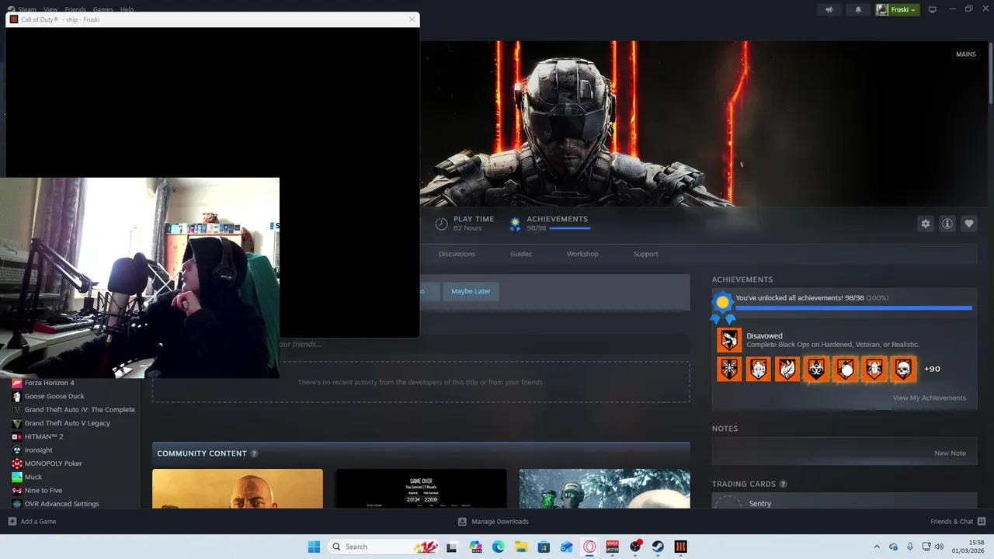Open Manage Downloads
994x559 pixels.
tap(493, 522)
